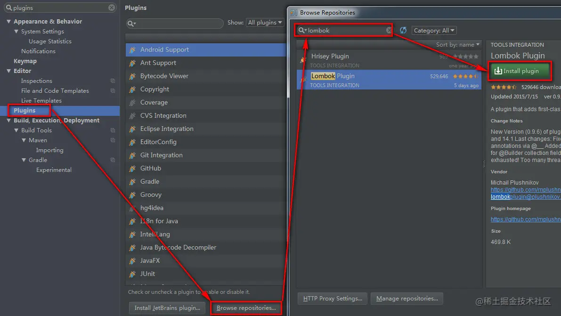Viewport: 561px width, 316px height.
Task: Click the Install plugin button
Action: click(x=519, y=71)
